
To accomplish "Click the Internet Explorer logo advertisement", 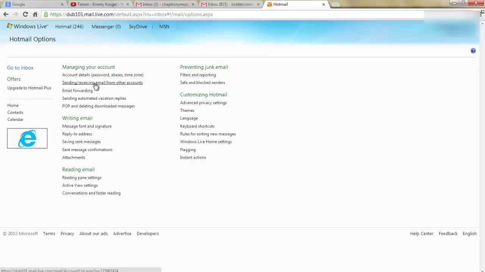I will point(27,138).
